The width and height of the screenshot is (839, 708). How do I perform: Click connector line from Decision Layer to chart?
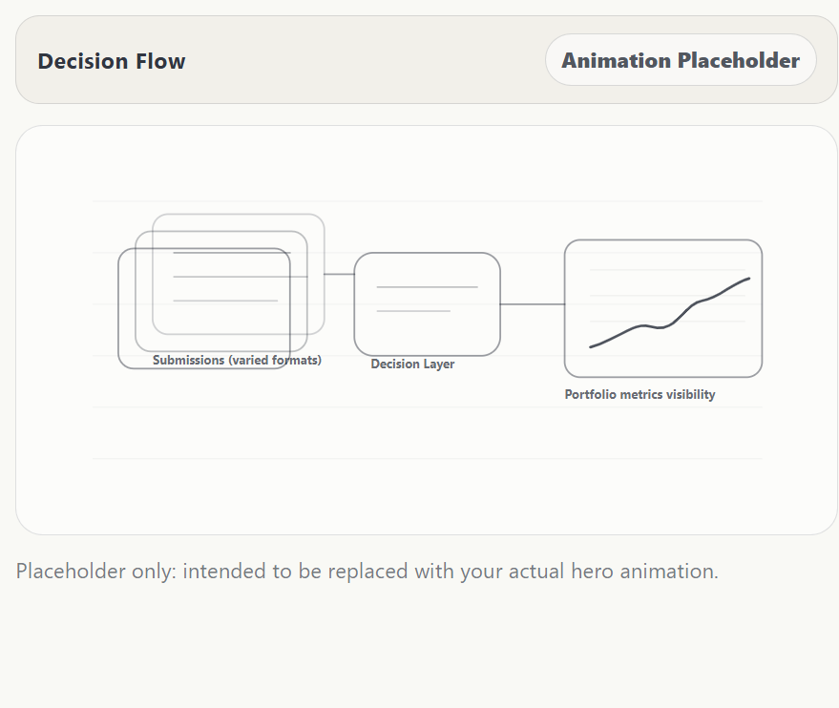click(x=532, y=304)
